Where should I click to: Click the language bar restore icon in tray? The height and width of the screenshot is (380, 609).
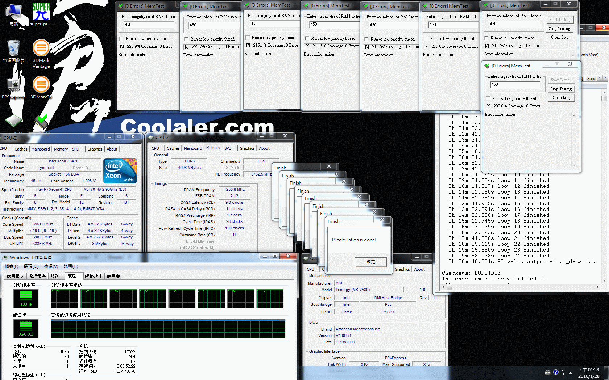coord(564,371)
